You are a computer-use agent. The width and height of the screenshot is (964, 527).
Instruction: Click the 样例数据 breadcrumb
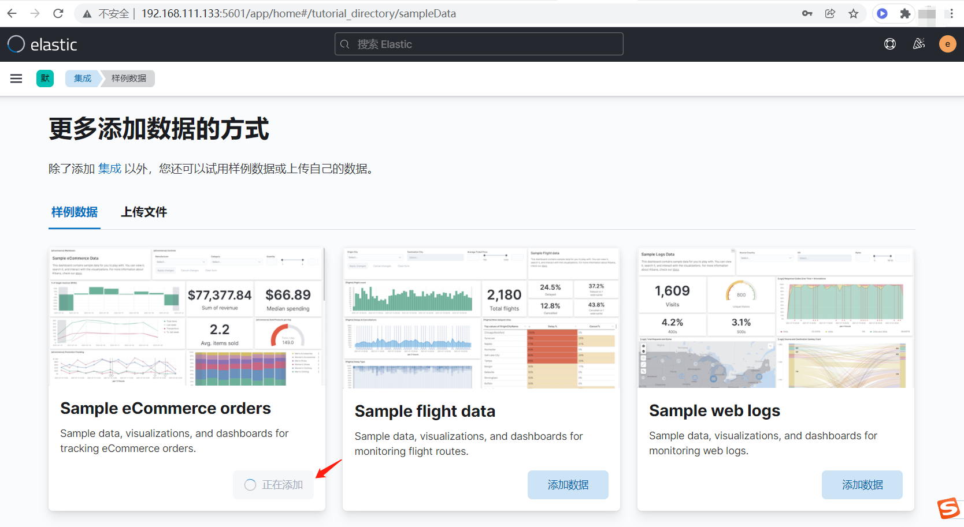(x=128, y=79)
